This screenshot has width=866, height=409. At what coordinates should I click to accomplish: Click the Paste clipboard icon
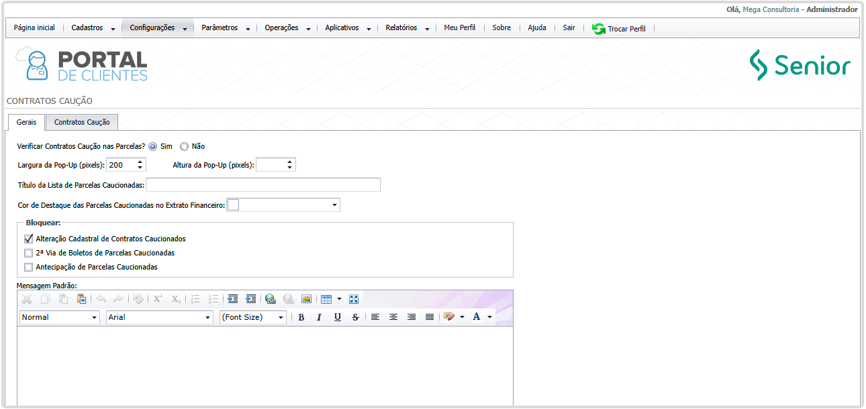(63, 299)
